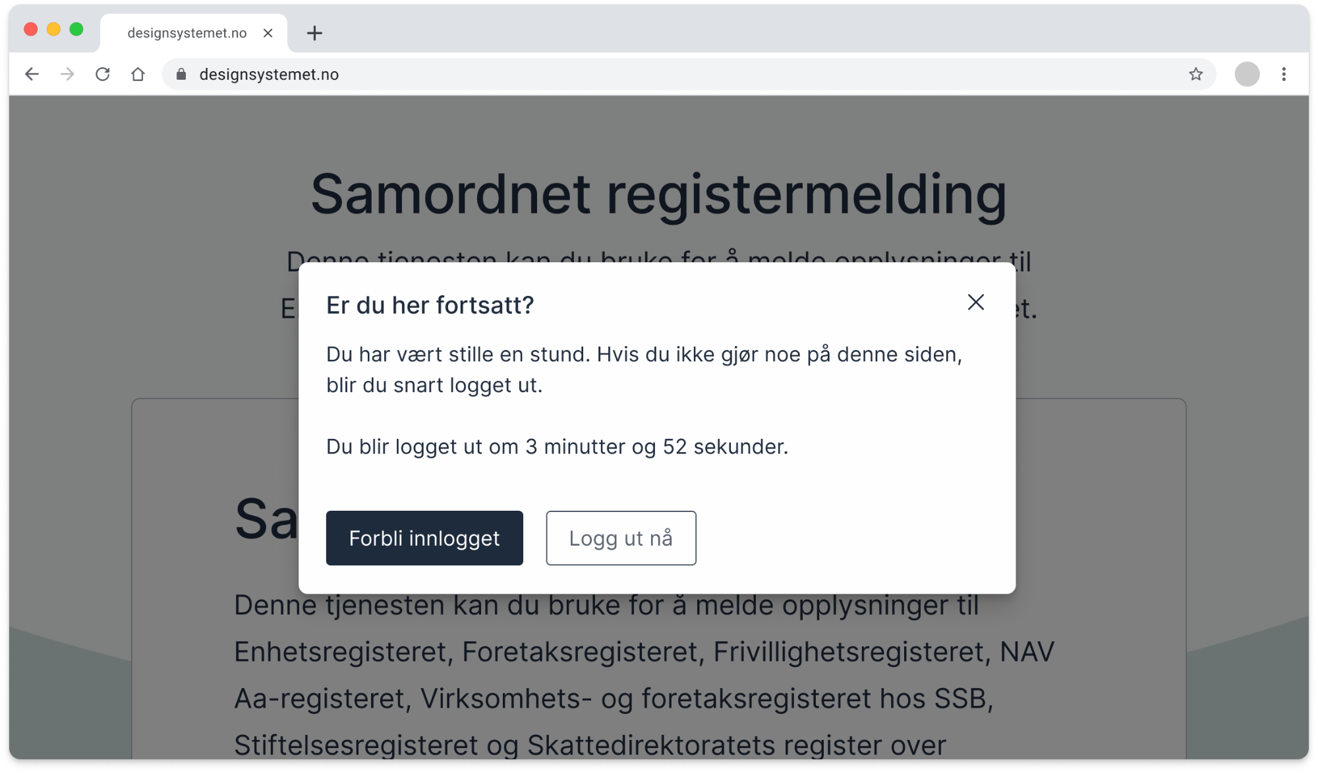1318x773 pixels.
Task: Bookmark the page with the star icon
Action: [x=1196, y=74]
